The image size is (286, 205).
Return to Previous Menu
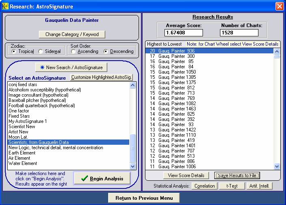point(144,198)
